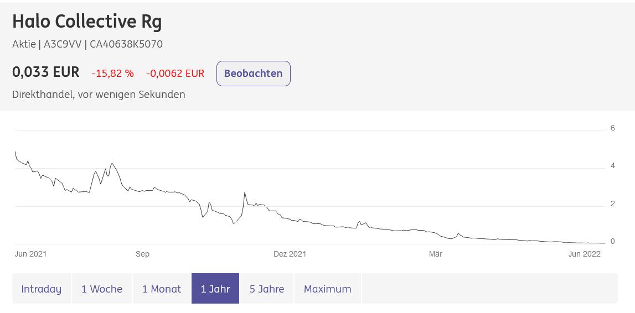Click the ISIN text CA40638K5070
The height and width of the screenshot is (313, 635).
click(126, 44)
